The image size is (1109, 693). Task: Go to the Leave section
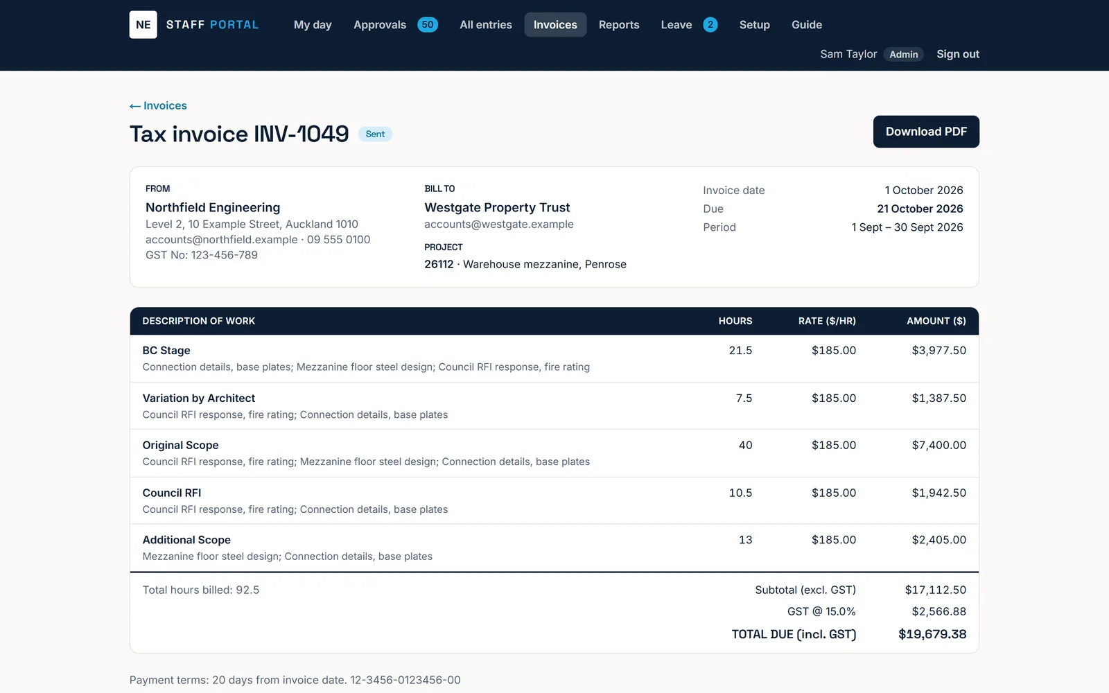tap(676, 25)
